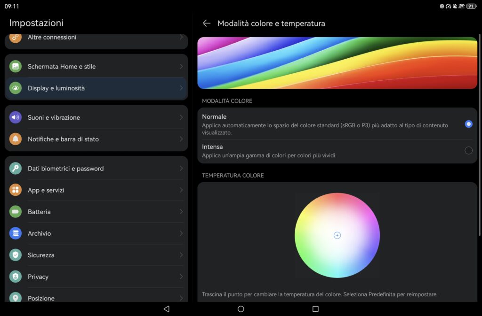Select the Normale color mode radio button
Image resolution: width=482 pixels, height=316 pixels.
(x=468, y=124)
